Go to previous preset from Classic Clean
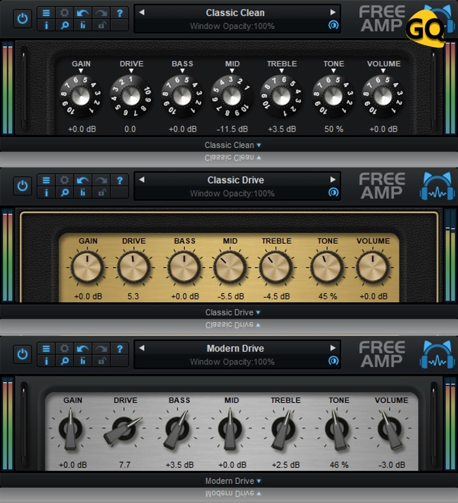458x503 pixels. pyautogui.click(x=142, y=12)
